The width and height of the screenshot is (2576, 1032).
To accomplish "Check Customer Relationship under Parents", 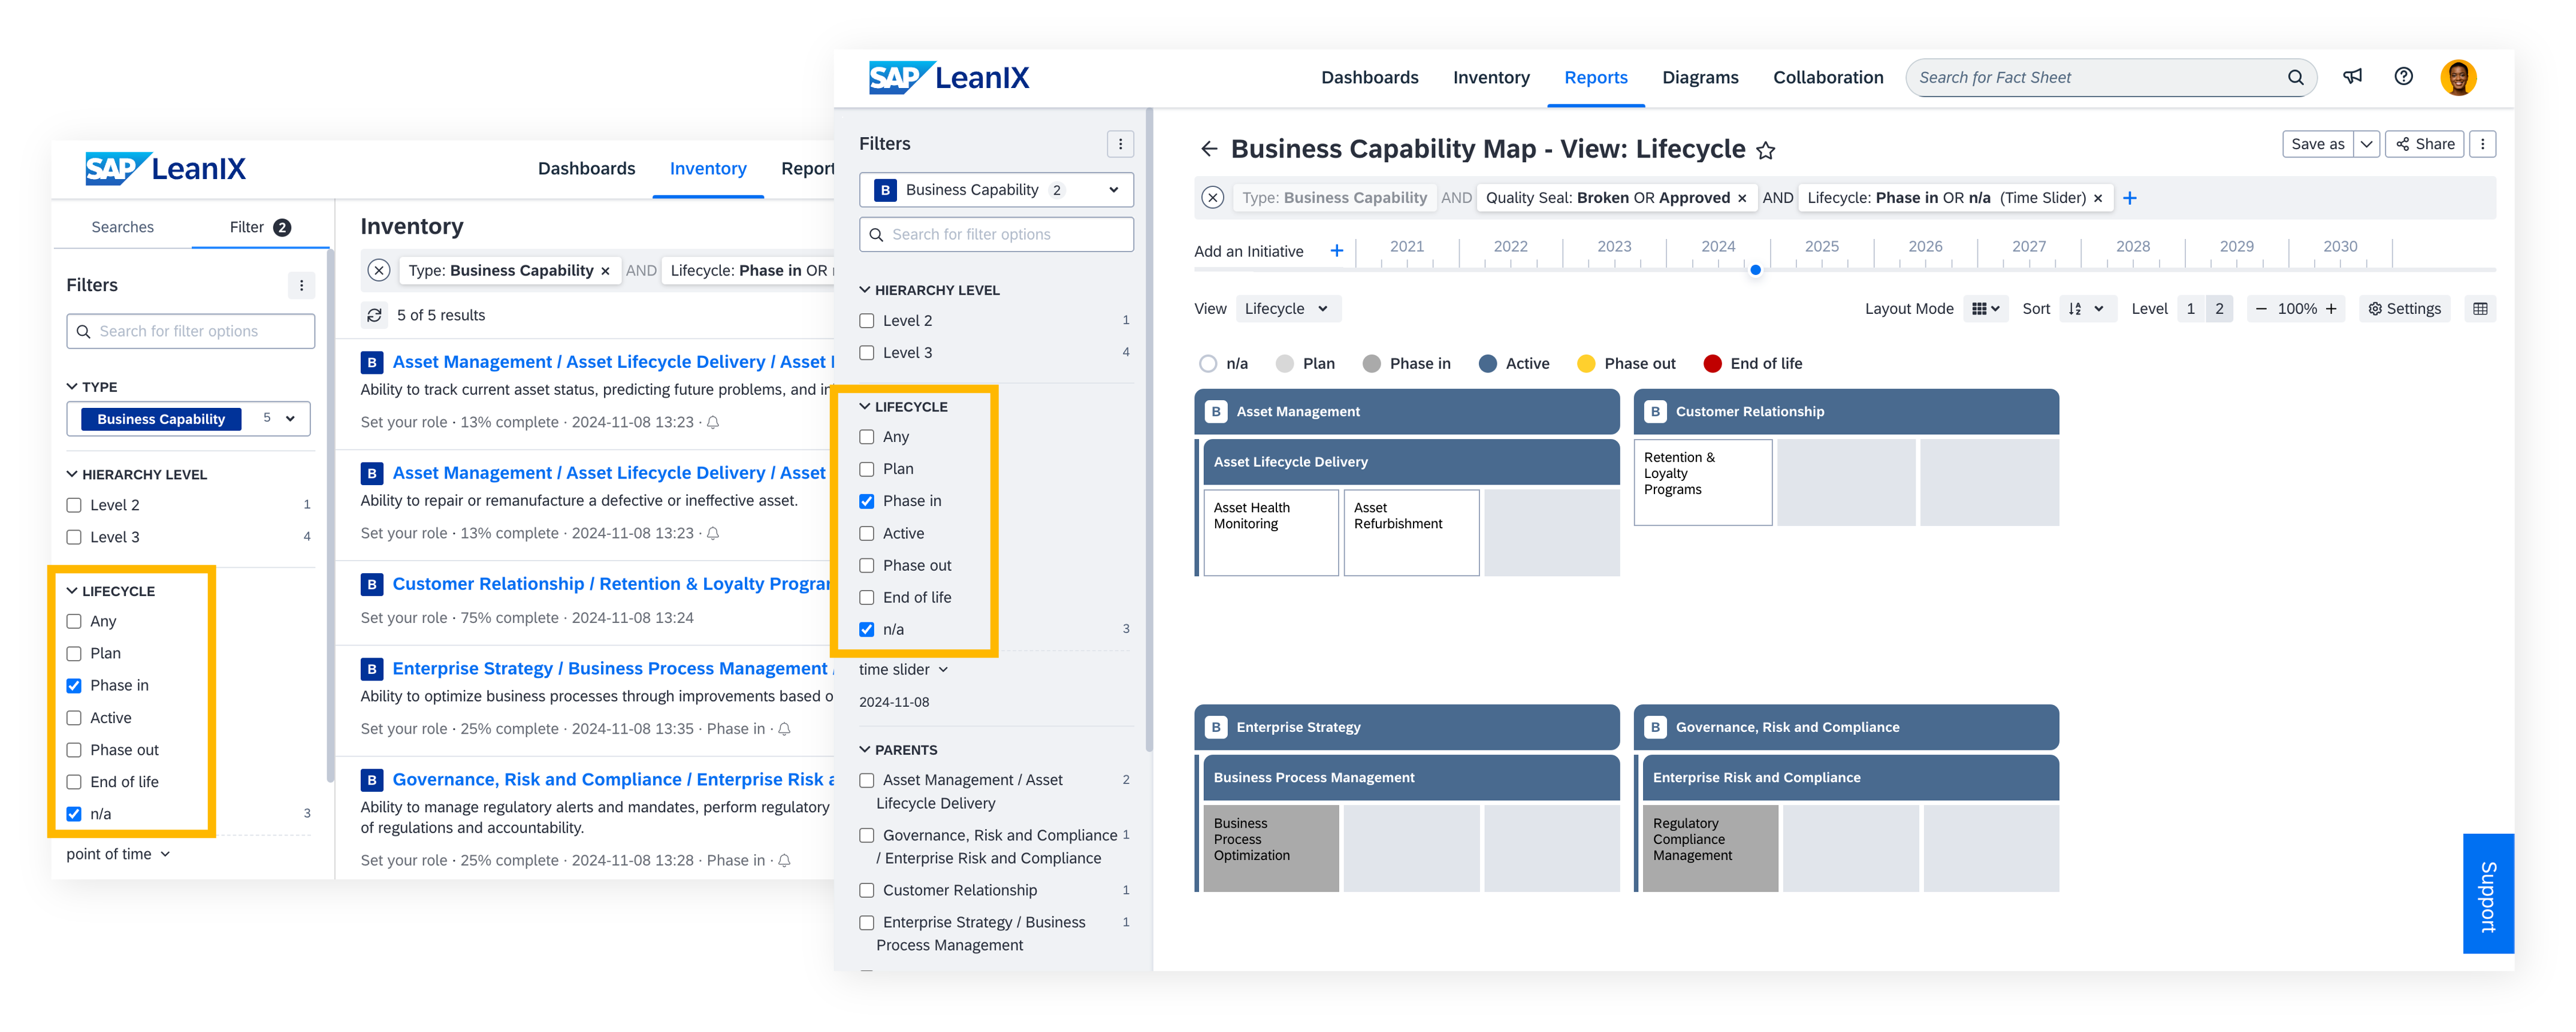I will [x=867, y=890].
